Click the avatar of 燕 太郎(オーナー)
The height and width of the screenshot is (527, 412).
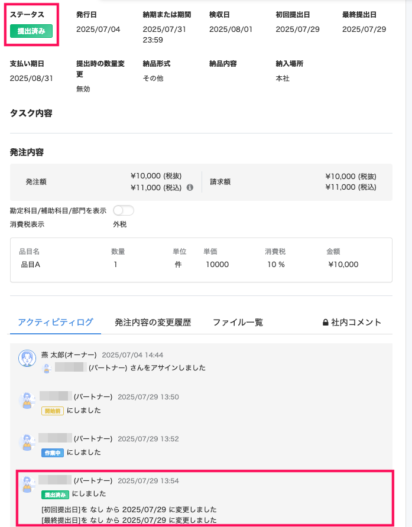tap(27, 358)
